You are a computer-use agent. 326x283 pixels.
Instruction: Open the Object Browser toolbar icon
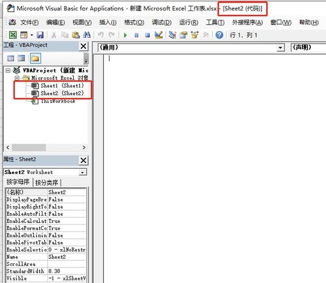(x=194, y=35)
